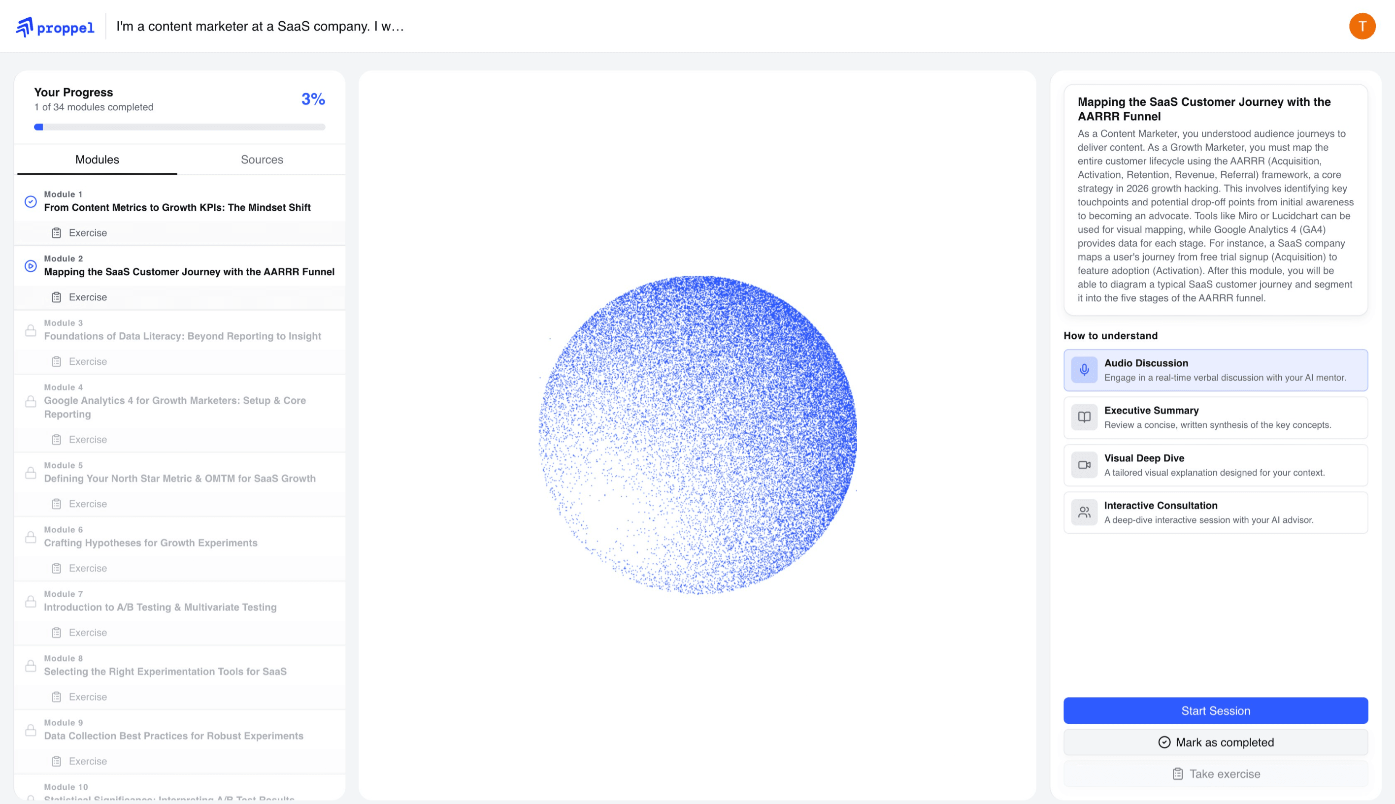This screenshot has width=1395, height=804.
Task: Select the Audio Discussion learning mode
Action: click(x=1215, y=370)
